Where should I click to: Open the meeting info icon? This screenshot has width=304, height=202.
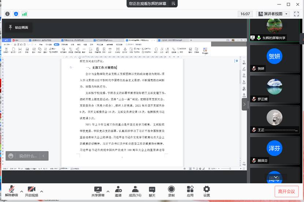[7, 14]
